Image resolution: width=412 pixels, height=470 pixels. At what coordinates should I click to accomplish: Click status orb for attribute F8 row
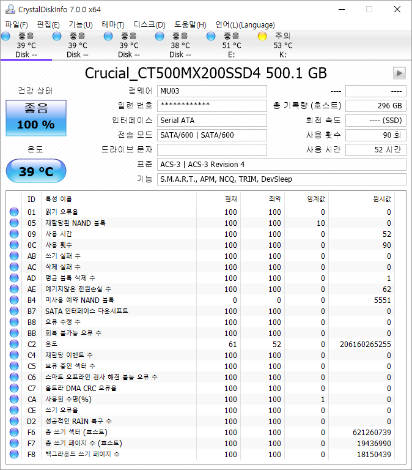(14, 454)
